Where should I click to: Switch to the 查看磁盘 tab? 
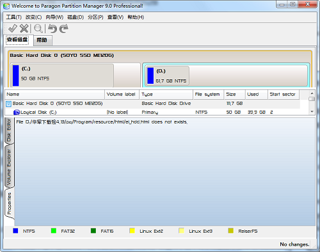[x=17, y=40]
